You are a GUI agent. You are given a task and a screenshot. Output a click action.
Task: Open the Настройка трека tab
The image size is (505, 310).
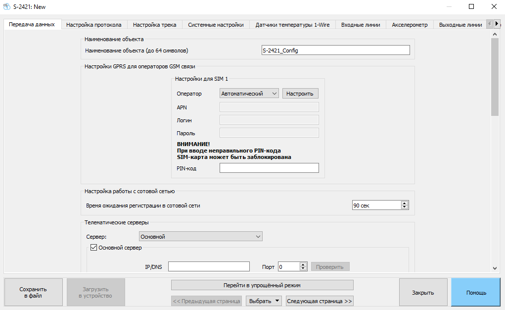click(155, 25)
